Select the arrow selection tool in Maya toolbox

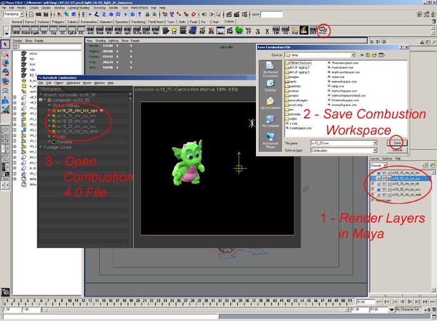pos(5,44)
